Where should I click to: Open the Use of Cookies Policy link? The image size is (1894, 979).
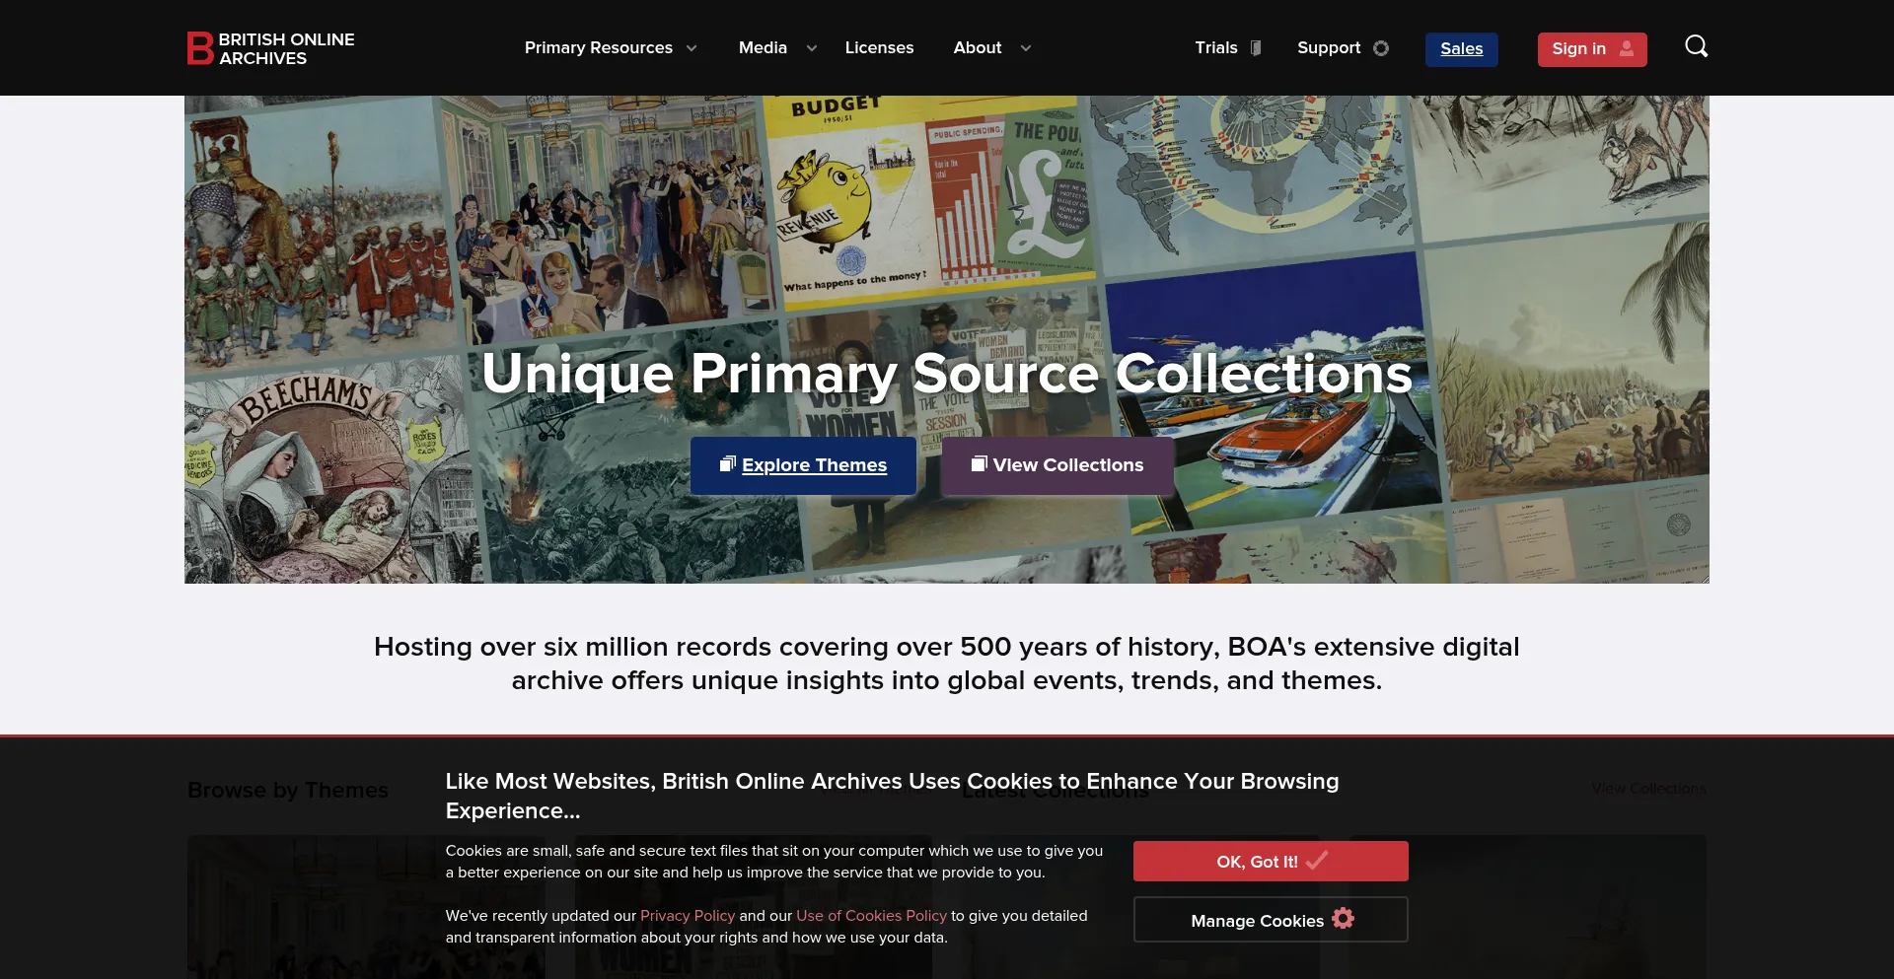871,916
